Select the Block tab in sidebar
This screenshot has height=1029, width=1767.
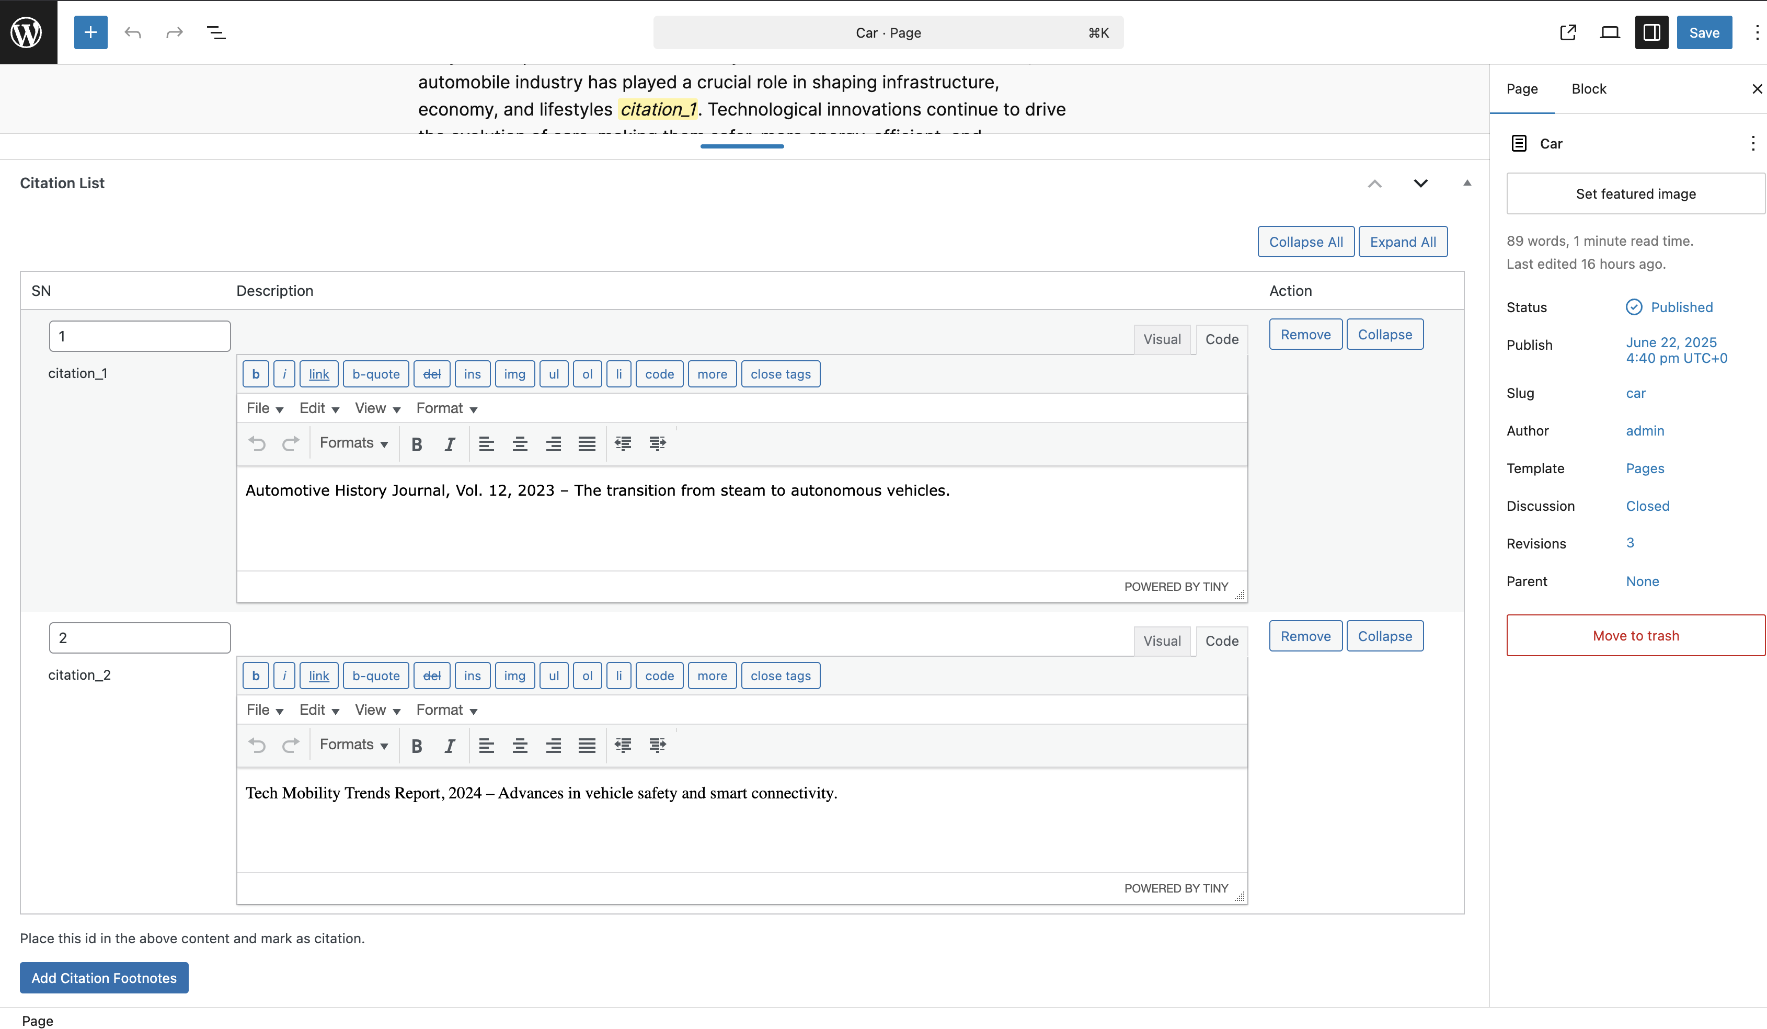coord(1588,89)
